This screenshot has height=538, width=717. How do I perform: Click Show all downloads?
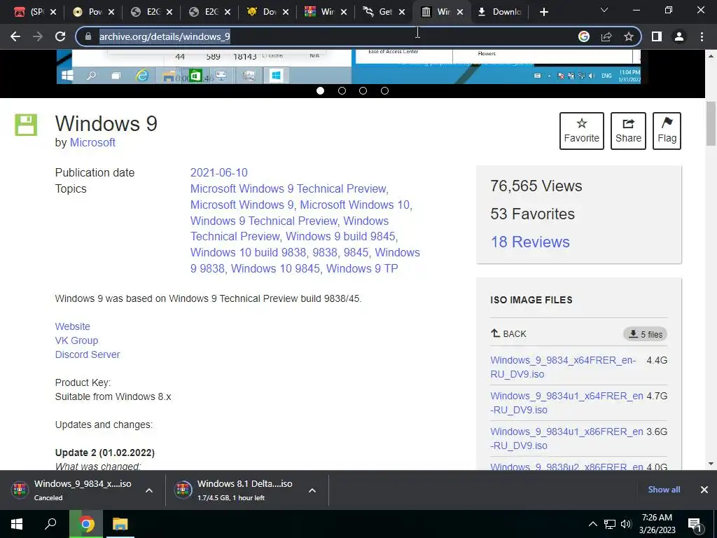pos(664,490)
